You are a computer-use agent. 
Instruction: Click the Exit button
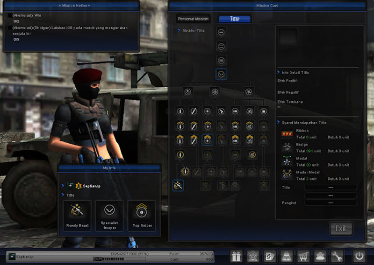click(x=341, y=229)
